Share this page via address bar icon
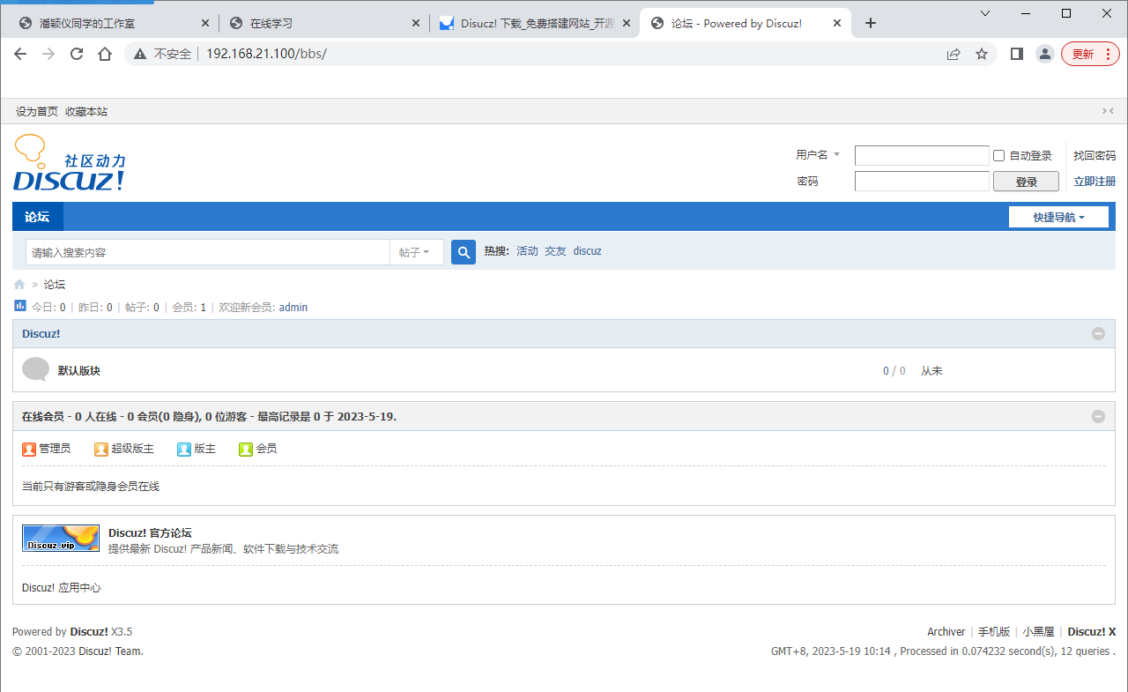Image resolution: width=1128 pixels, height=692 pixels. [x=954, y=54]
